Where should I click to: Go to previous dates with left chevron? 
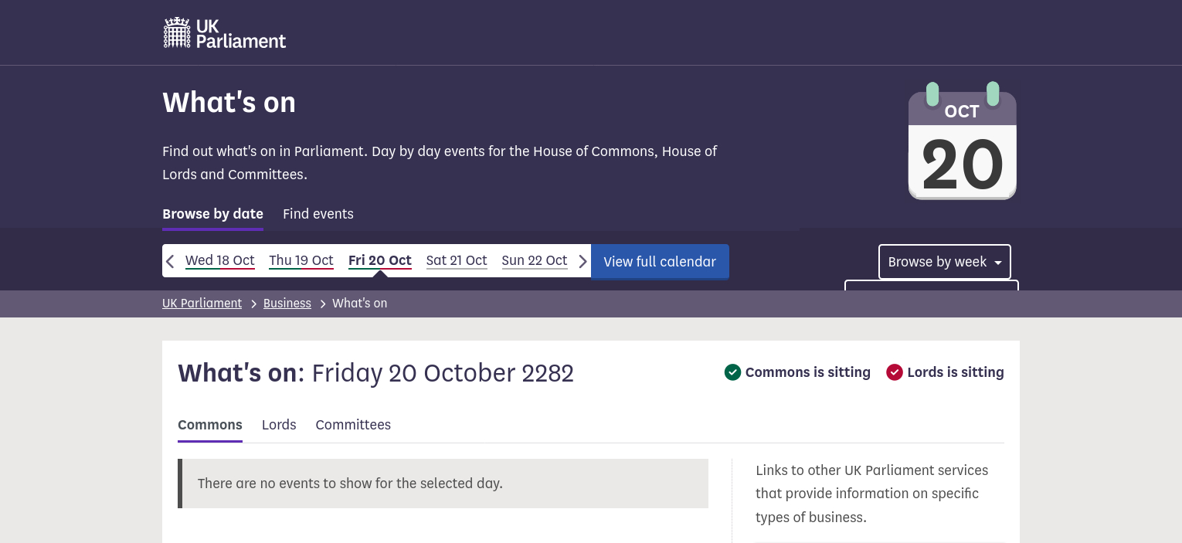coord(171,261)
